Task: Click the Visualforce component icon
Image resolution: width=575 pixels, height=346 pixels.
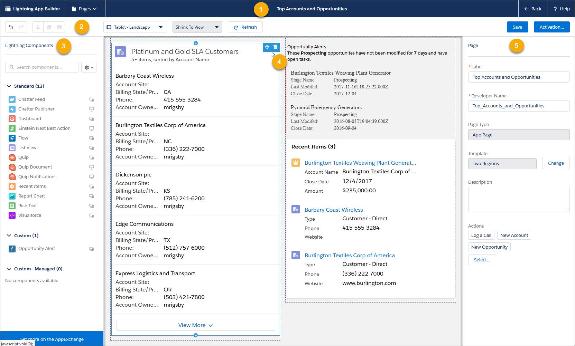Action: [12, 215]
